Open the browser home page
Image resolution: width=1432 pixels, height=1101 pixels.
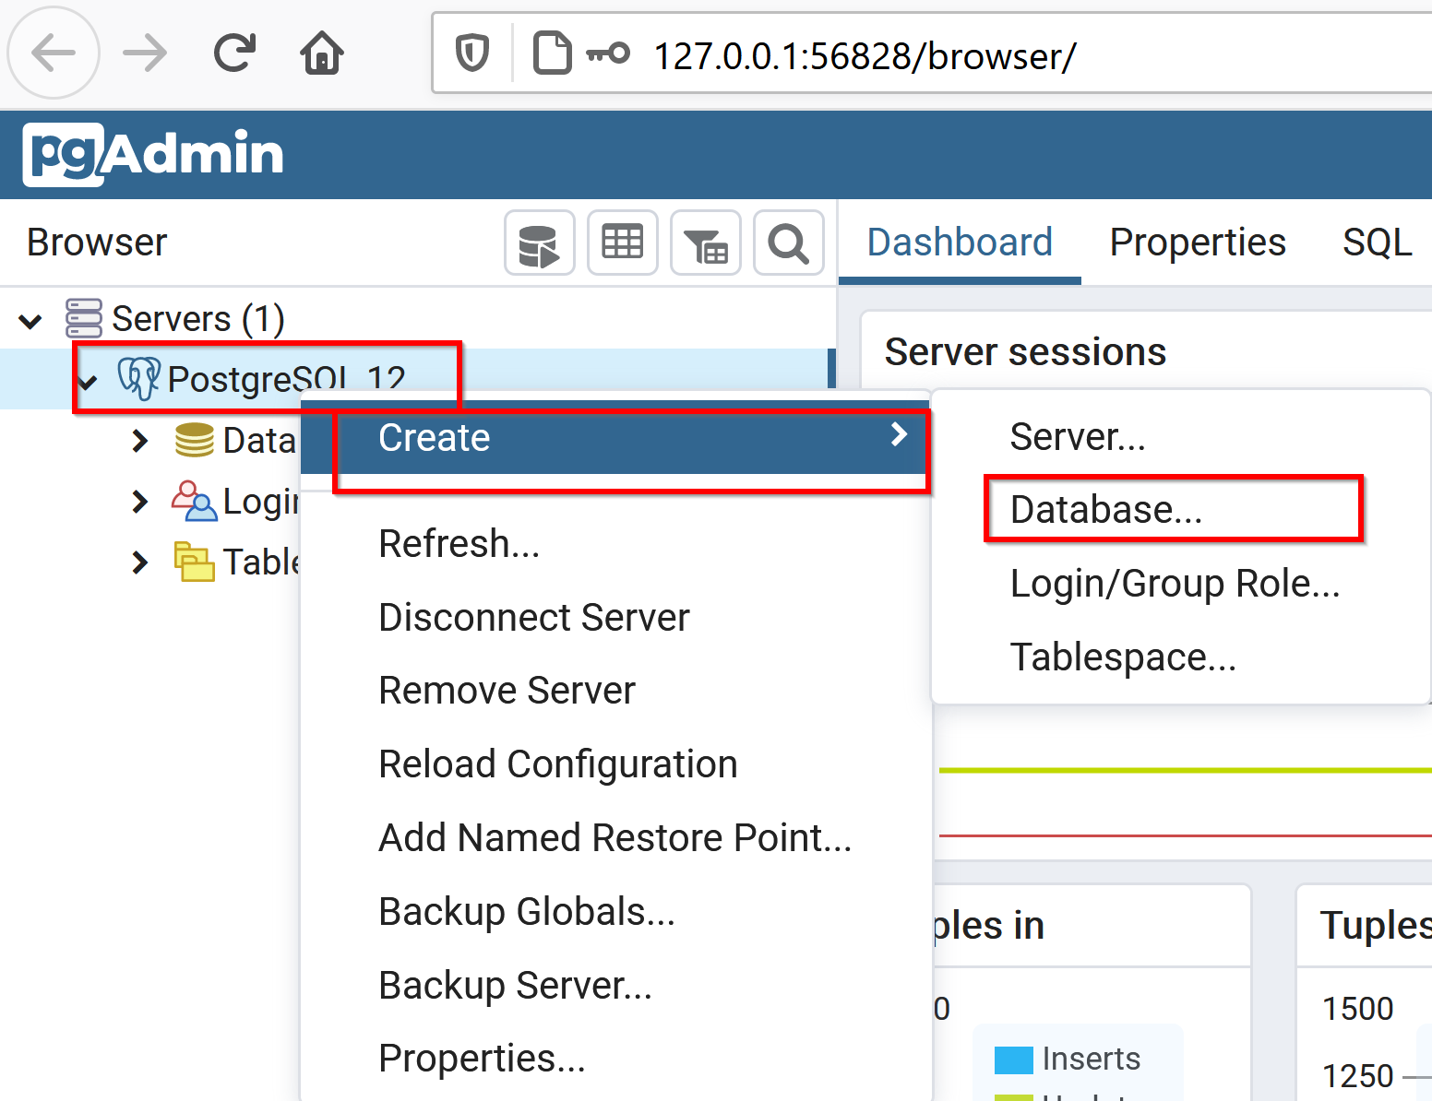coord(322,53)
